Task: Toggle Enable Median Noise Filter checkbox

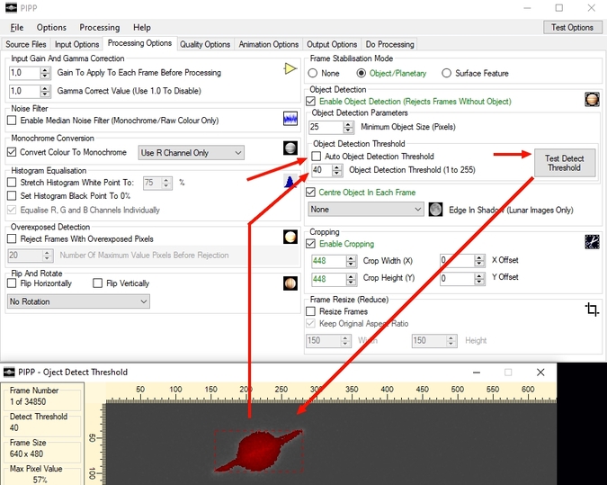Action: click(x=13, y=121)
